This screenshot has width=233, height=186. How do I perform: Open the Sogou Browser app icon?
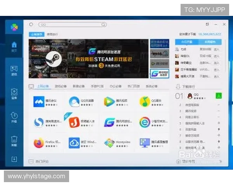39,122
